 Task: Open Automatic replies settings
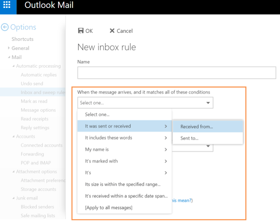pyautogui.click(x=39, y=75)
